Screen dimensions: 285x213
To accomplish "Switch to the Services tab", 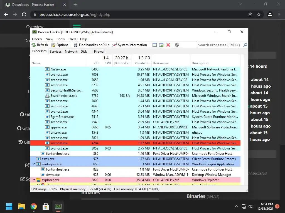I will tap(56, 51).
